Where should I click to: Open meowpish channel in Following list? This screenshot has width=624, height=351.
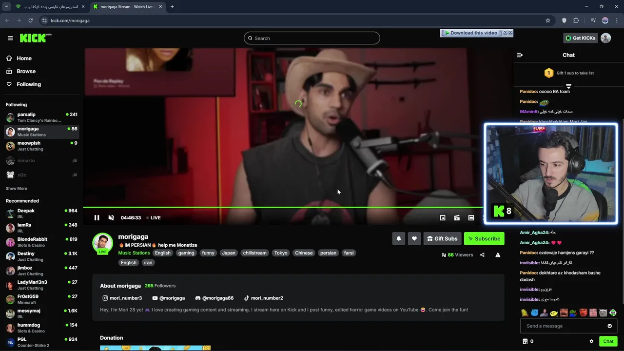point(41,146)
